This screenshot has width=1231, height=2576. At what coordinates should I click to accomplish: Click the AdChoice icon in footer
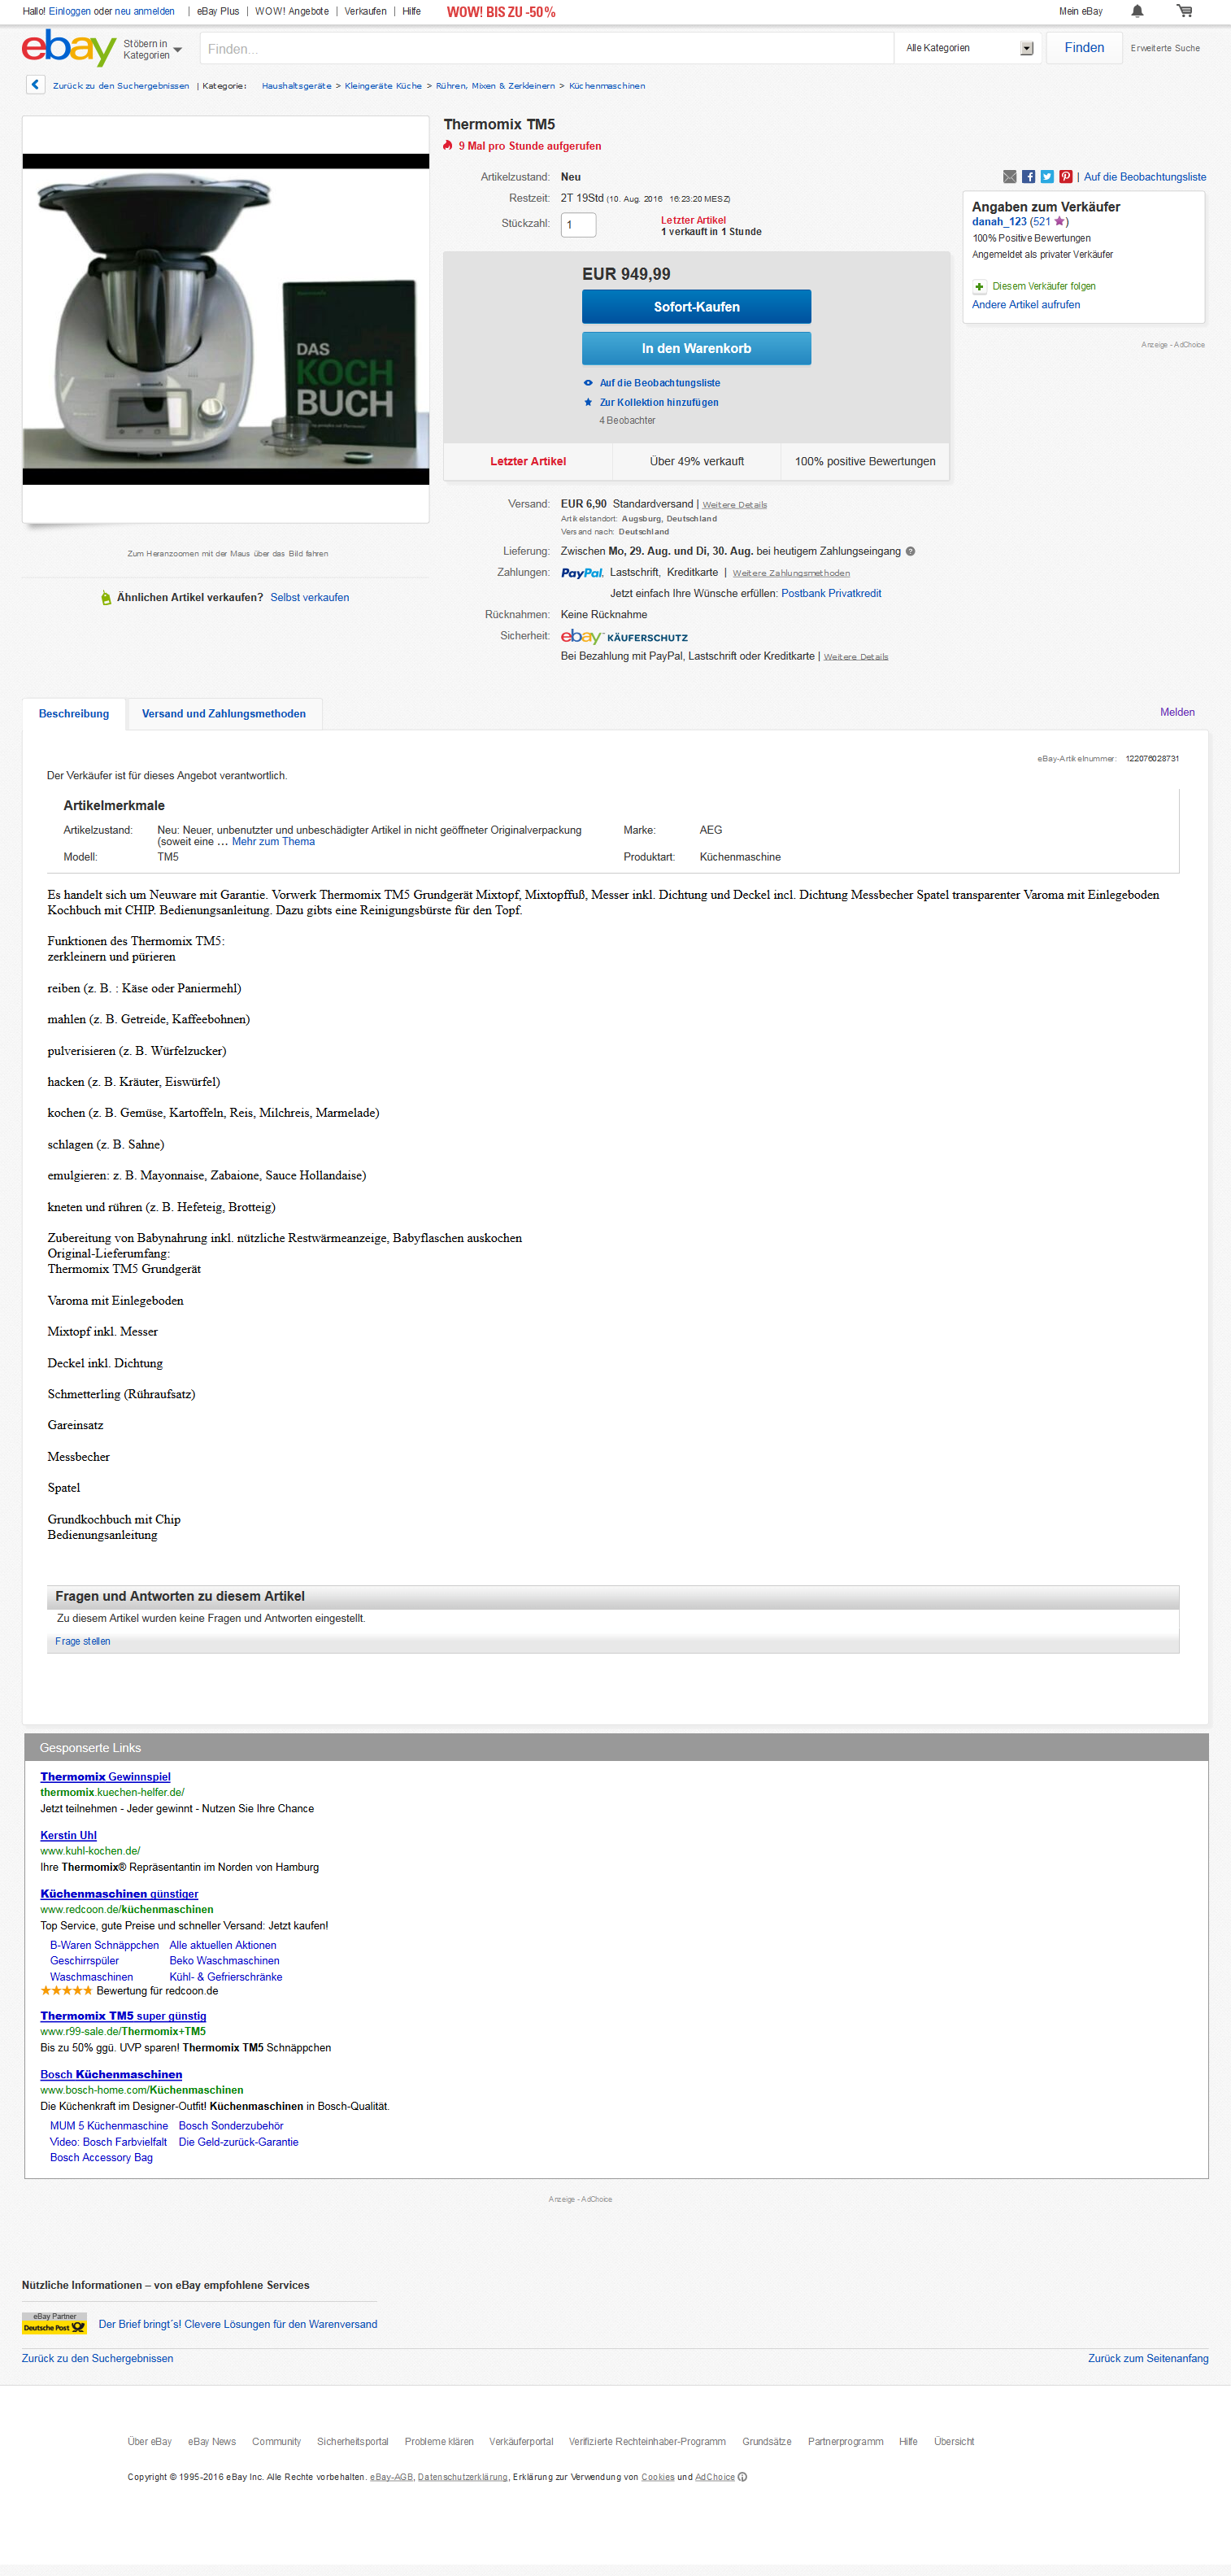pyautogui.click(x=742, y=2477)
